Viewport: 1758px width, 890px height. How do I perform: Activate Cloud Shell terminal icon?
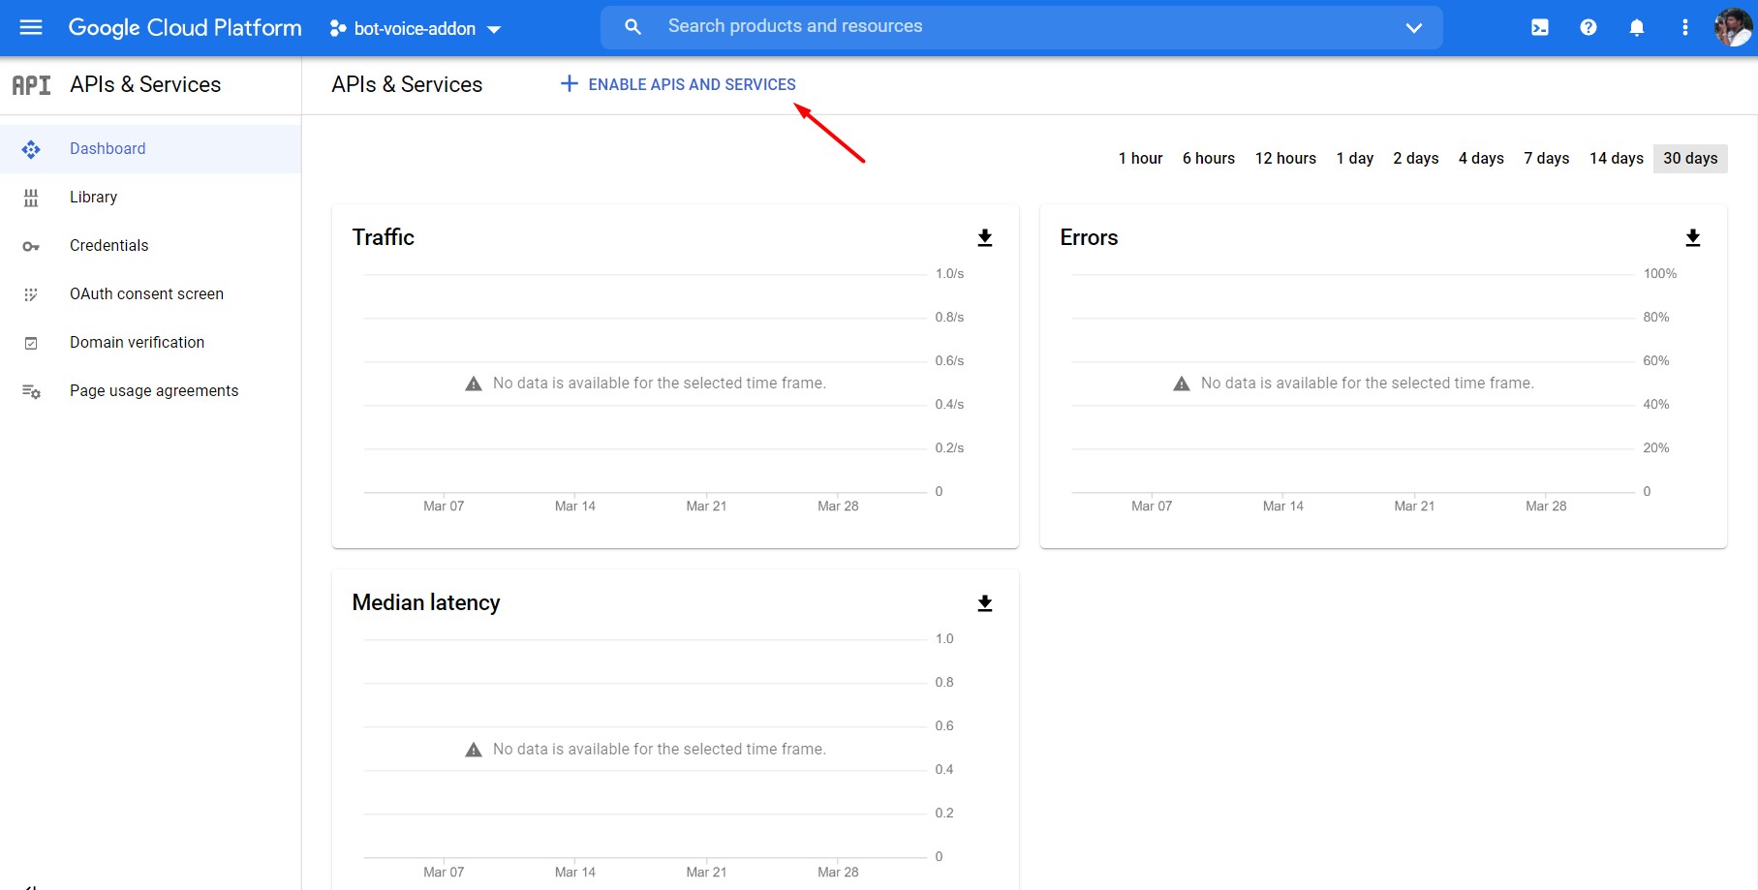coord(1539,27)
